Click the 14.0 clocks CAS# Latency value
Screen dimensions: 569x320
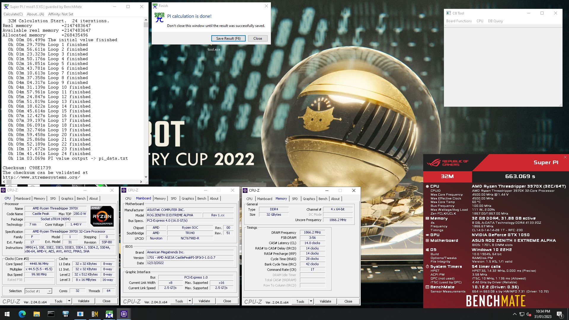(312, 243)
